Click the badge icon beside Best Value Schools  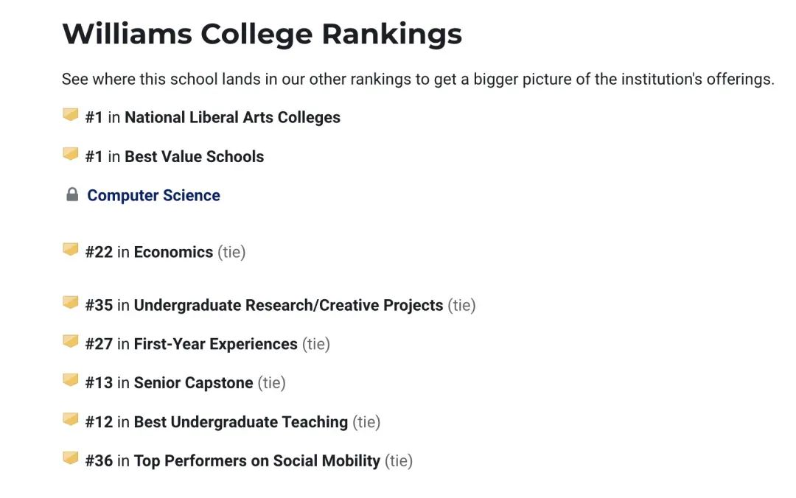tap(71, 154)
